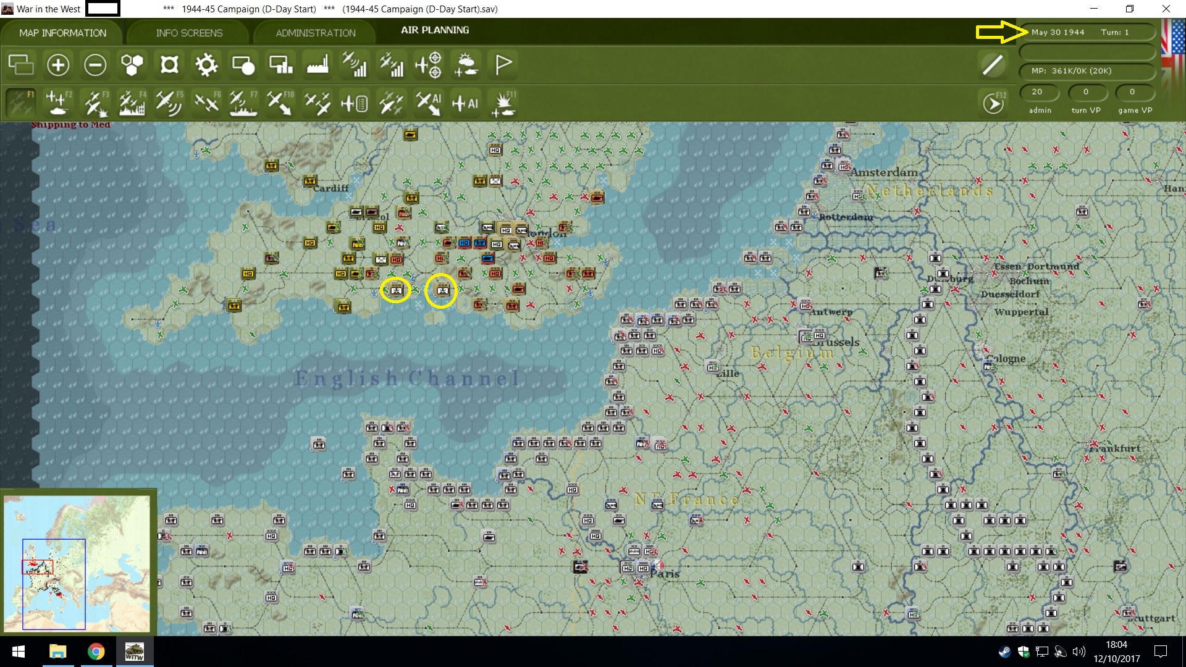Screen dimensions: 1186x667
Task: Select the F10 plane-with-arrow mode
Action: [x=280, y=103]
